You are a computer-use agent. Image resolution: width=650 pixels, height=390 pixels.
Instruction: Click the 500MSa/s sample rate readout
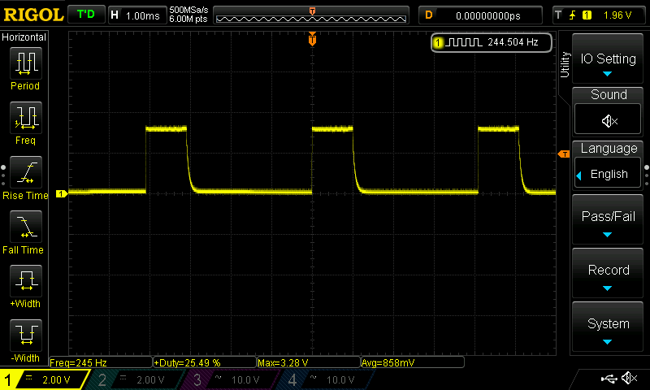point(188,10)
